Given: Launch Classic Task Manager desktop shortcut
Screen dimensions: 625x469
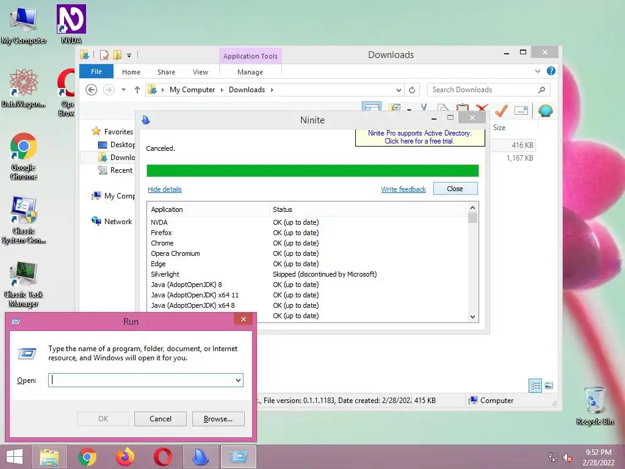Looking at the screenshot, I should coord(24,284).
